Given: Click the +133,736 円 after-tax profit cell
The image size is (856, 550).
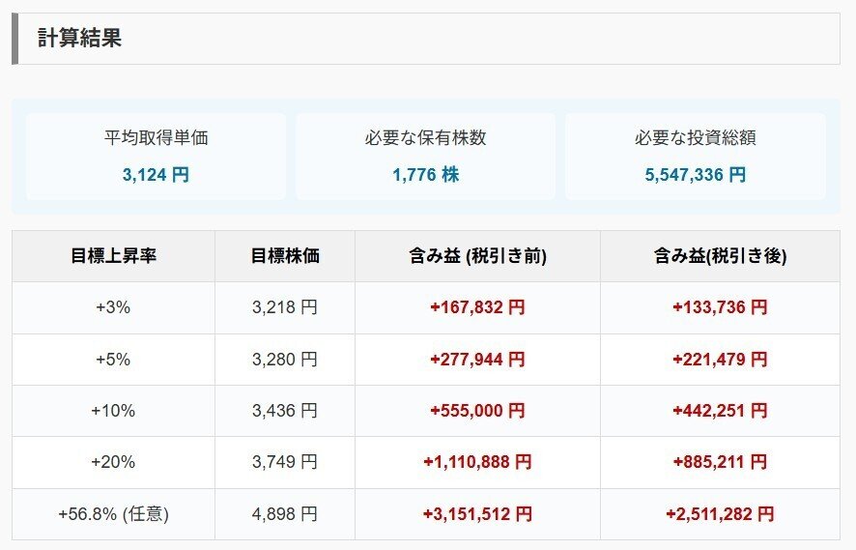Looking at the screenshot, I should point(720,307).
